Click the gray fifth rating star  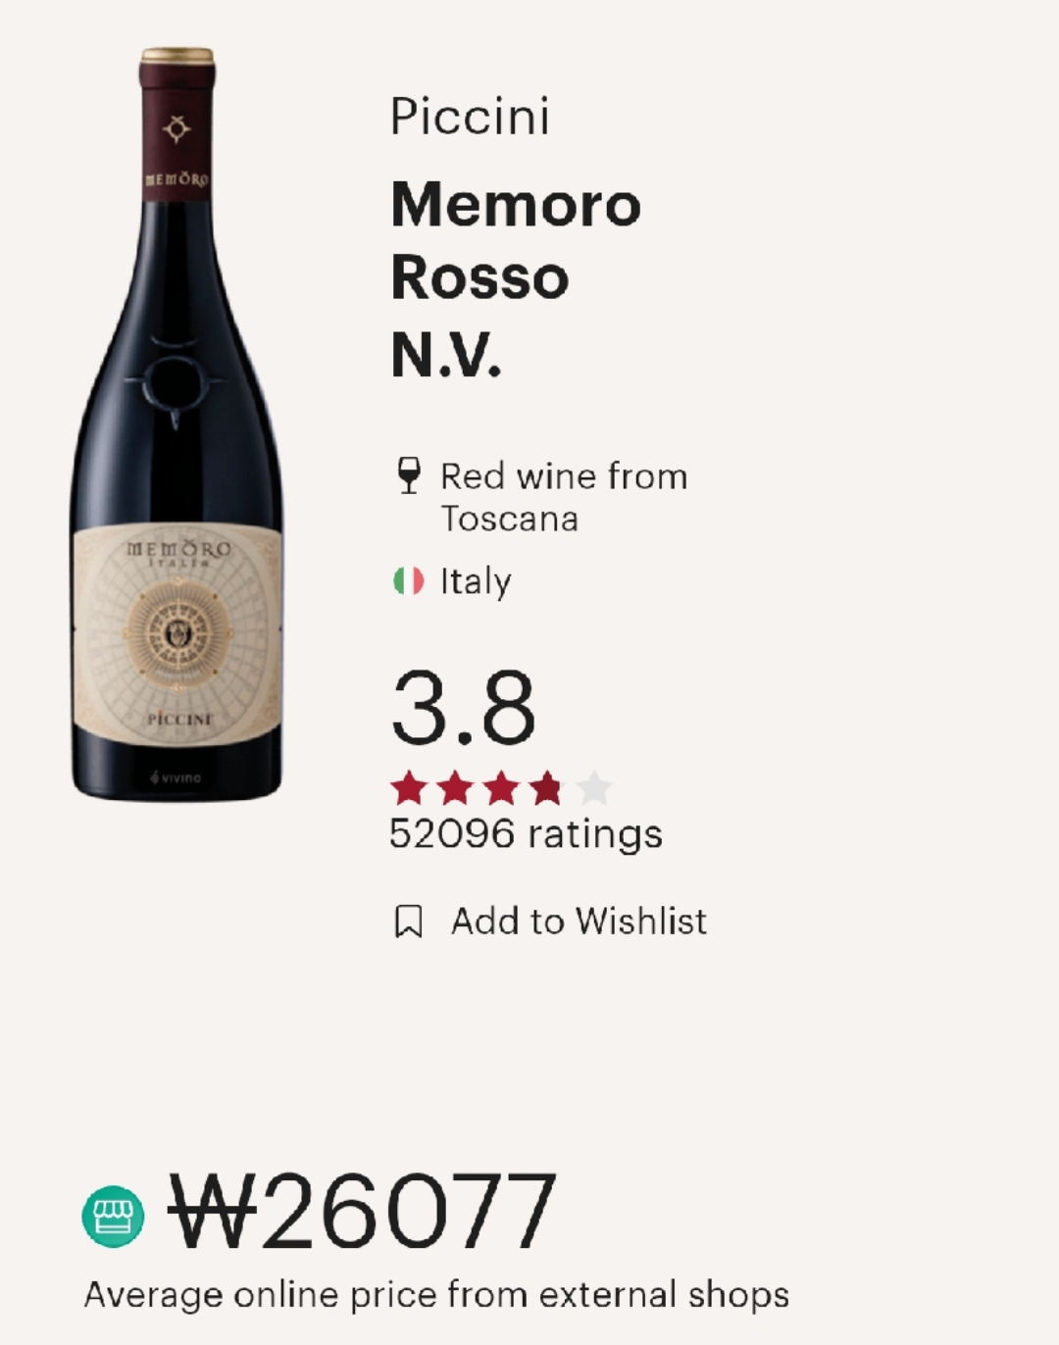(x=594, y=787)
